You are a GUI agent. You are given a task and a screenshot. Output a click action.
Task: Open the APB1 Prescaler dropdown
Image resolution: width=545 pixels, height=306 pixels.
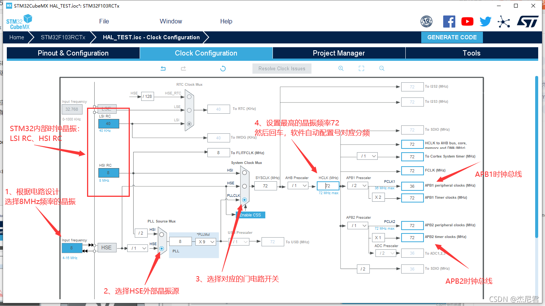pyautogui.click(x=358, y=185)
